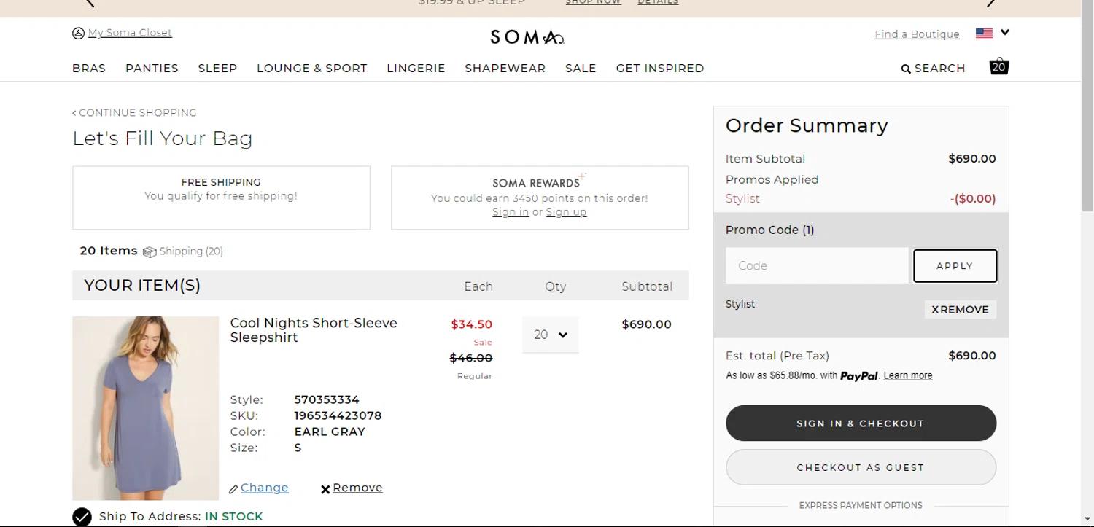Click the Ship To Address checkmark
Viewport: 1094px width, 527px height.
pyautogui.click(x=82, y=517)
